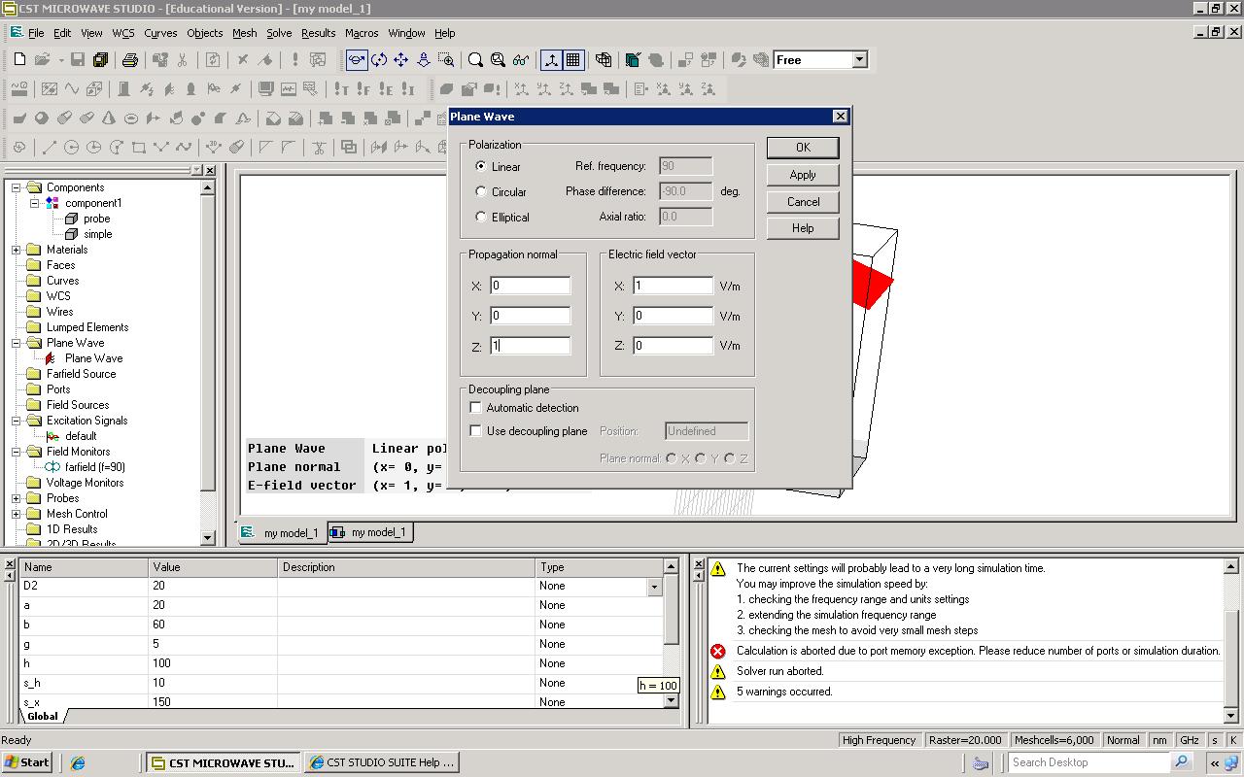Collapse the Components tree folder
Image resolution: width=1244 pixels, height=777 pixels.
point(17,187)
